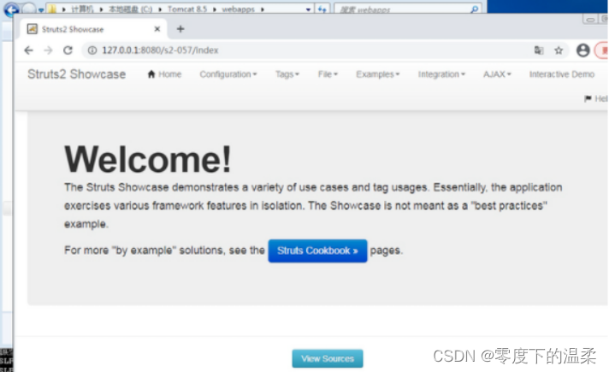Open the Help nav item with flag icon
This screenshot has height=372, width=609.
pos(596,98)
